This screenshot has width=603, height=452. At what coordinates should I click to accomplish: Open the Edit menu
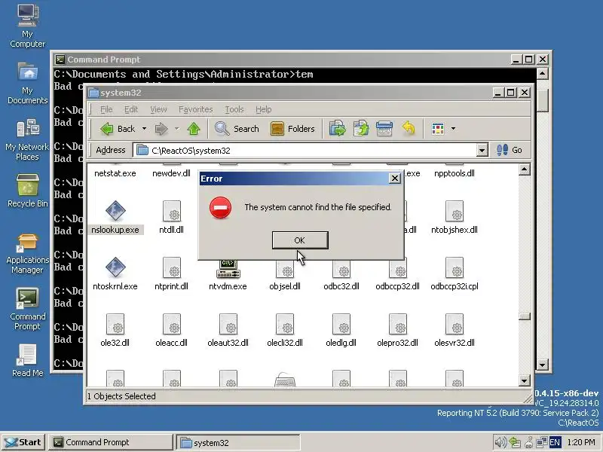pos(131,109)
